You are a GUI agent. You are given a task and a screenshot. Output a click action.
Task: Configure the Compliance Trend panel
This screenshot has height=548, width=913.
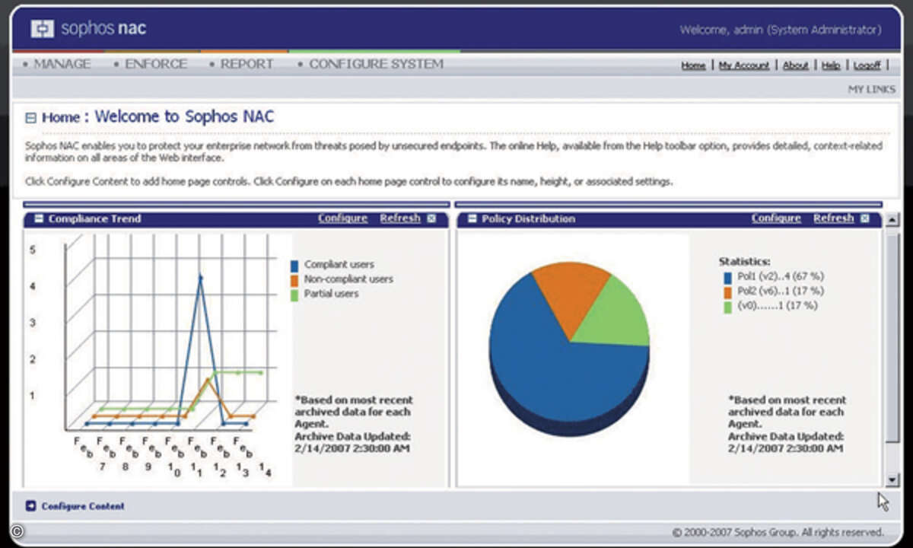tap(342, 218)
